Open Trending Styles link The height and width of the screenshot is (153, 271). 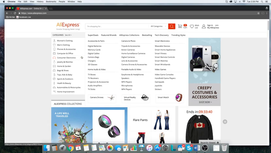178,35
